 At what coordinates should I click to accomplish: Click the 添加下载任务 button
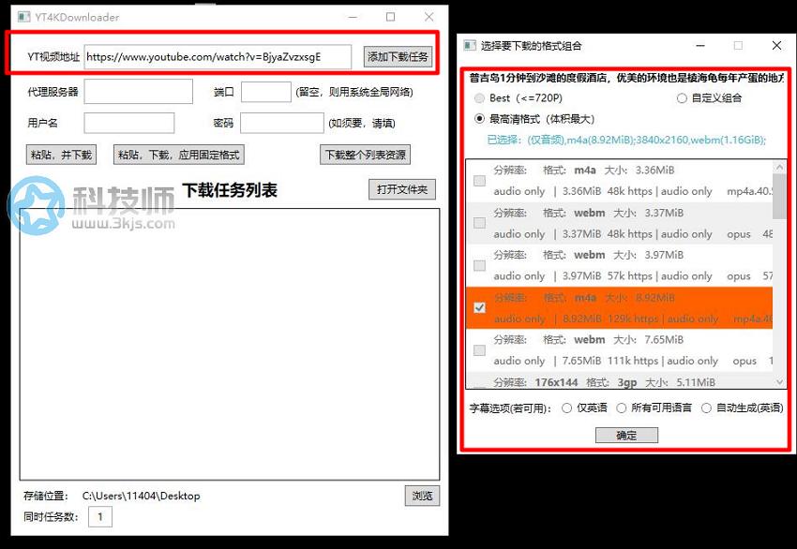398,57
